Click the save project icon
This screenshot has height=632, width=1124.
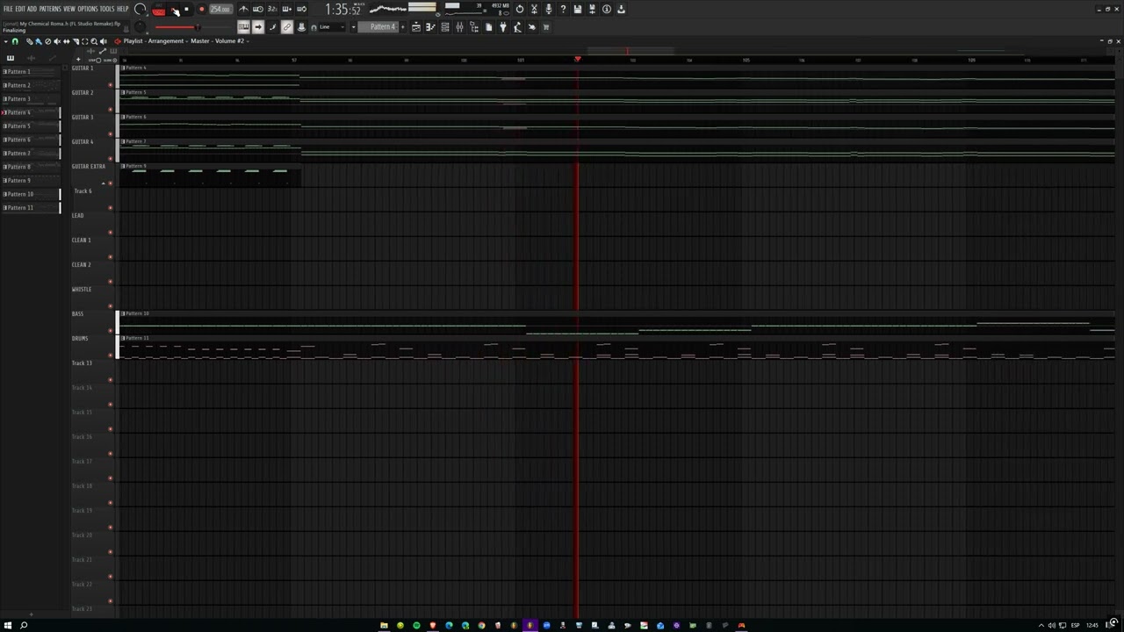pos(577,10)
